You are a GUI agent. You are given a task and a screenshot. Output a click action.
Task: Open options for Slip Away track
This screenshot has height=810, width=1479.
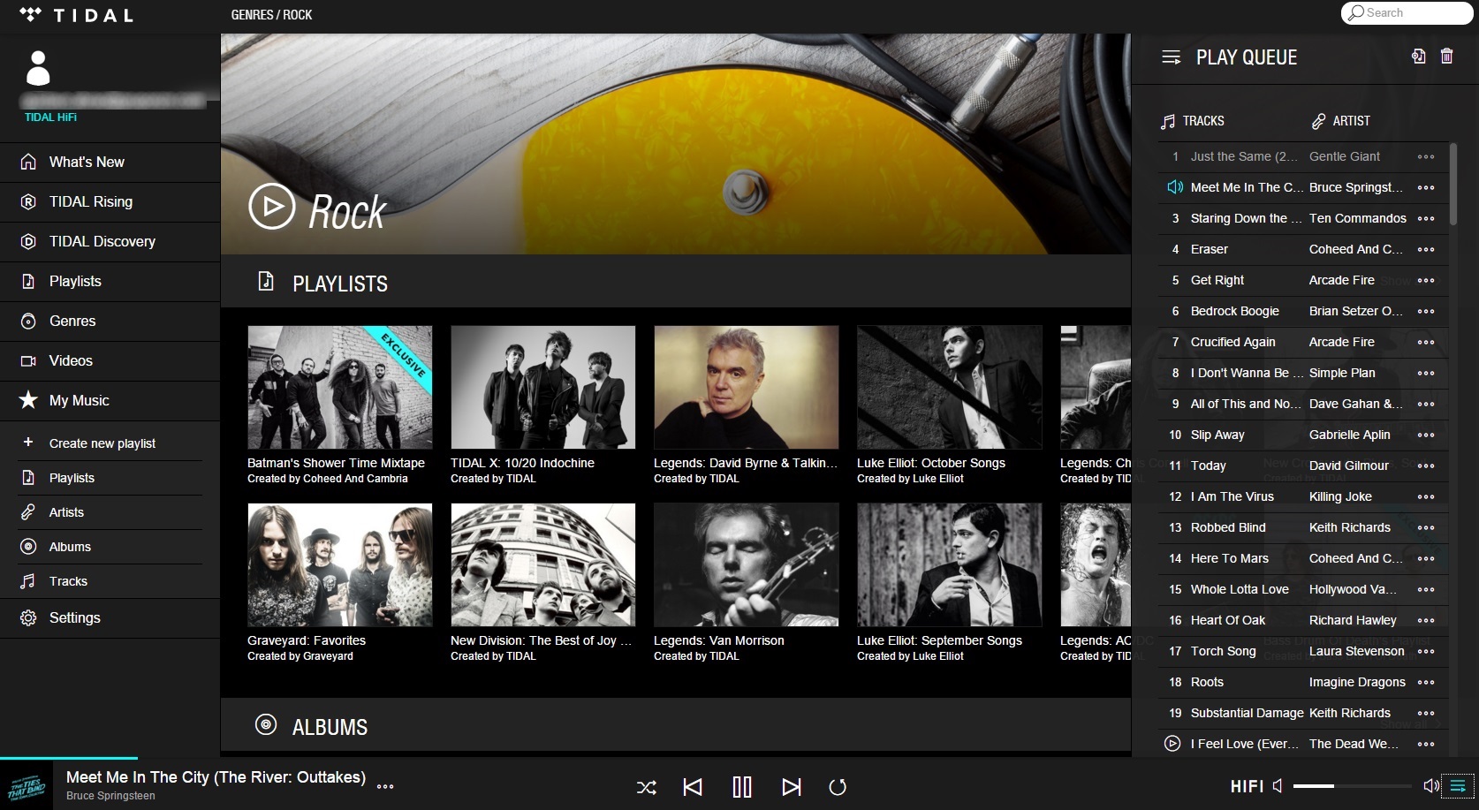pyautogui.click(x=1426, y=435)
